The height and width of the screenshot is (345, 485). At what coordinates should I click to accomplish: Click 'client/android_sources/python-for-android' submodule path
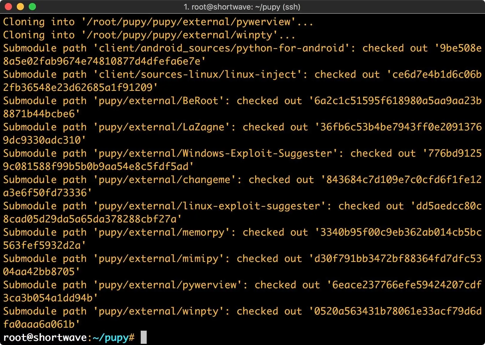tap(222, 48)
